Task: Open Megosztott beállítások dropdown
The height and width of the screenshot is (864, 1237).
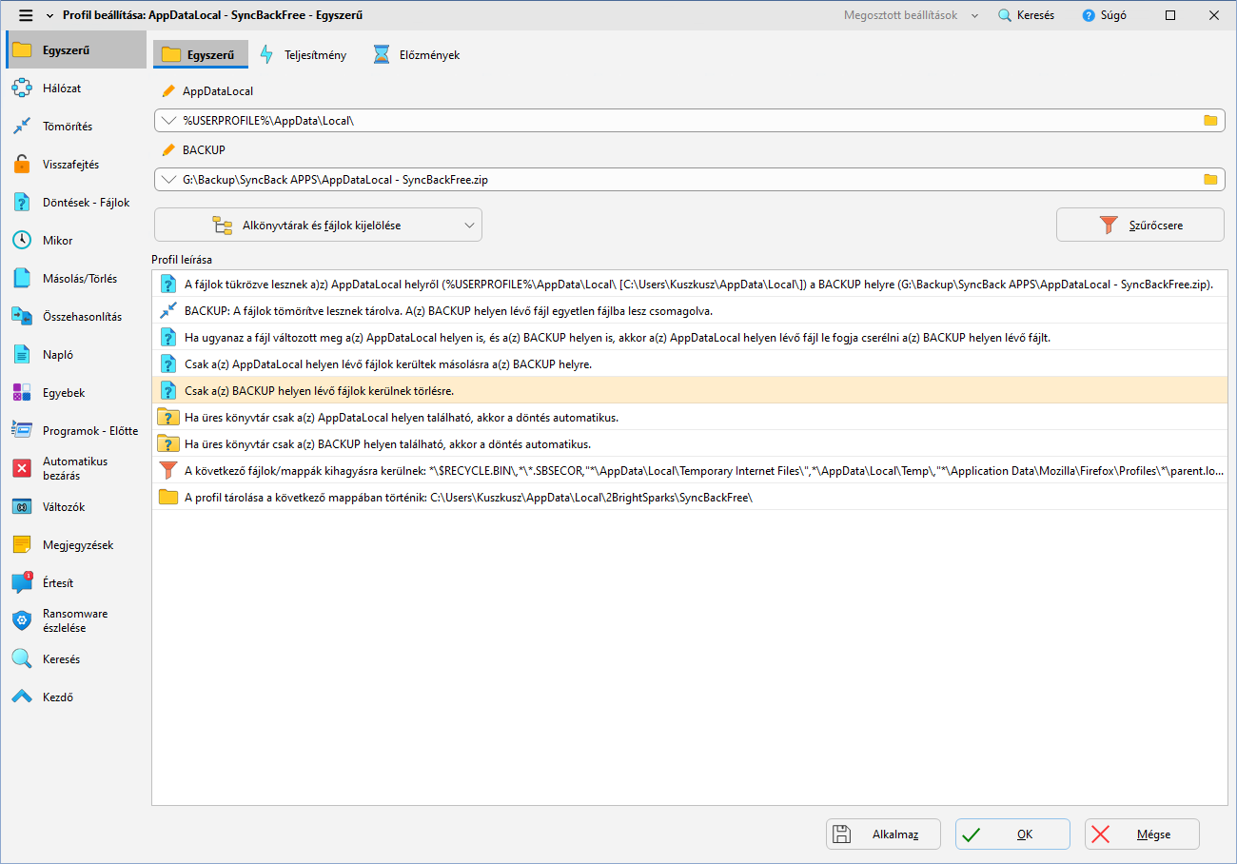Action: coord(911,15)
